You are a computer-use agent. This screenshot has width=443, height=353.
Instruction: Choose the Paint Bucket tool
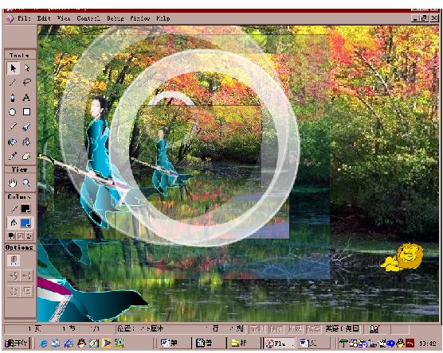(26, 142)
